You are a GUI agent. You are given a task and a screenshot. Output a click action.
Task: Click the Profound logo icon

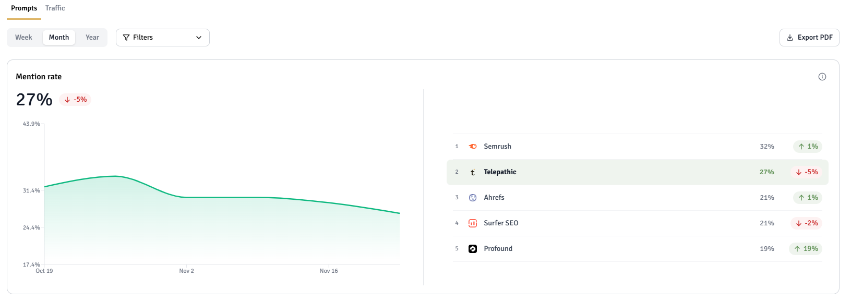[473, 249]
